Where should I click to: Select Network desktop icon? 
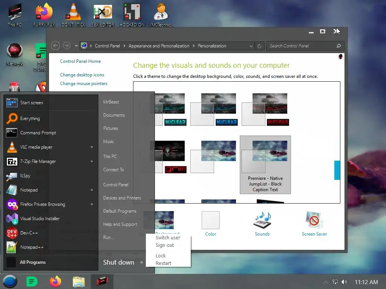(15, 55)
